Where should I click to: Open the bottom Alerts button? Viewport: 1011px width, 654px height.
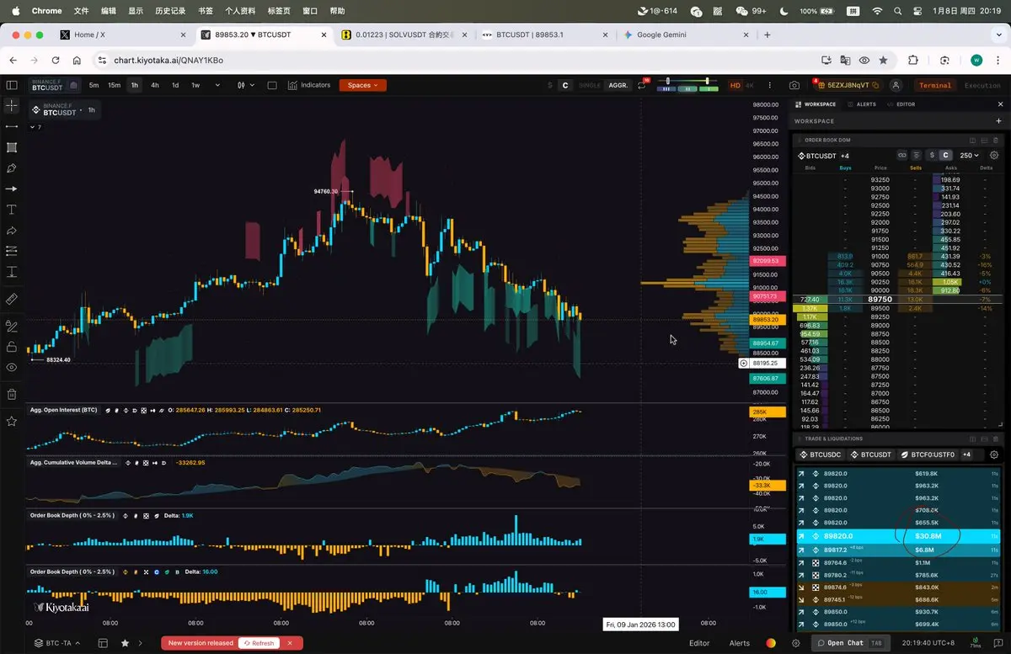(x=739, y=643)
